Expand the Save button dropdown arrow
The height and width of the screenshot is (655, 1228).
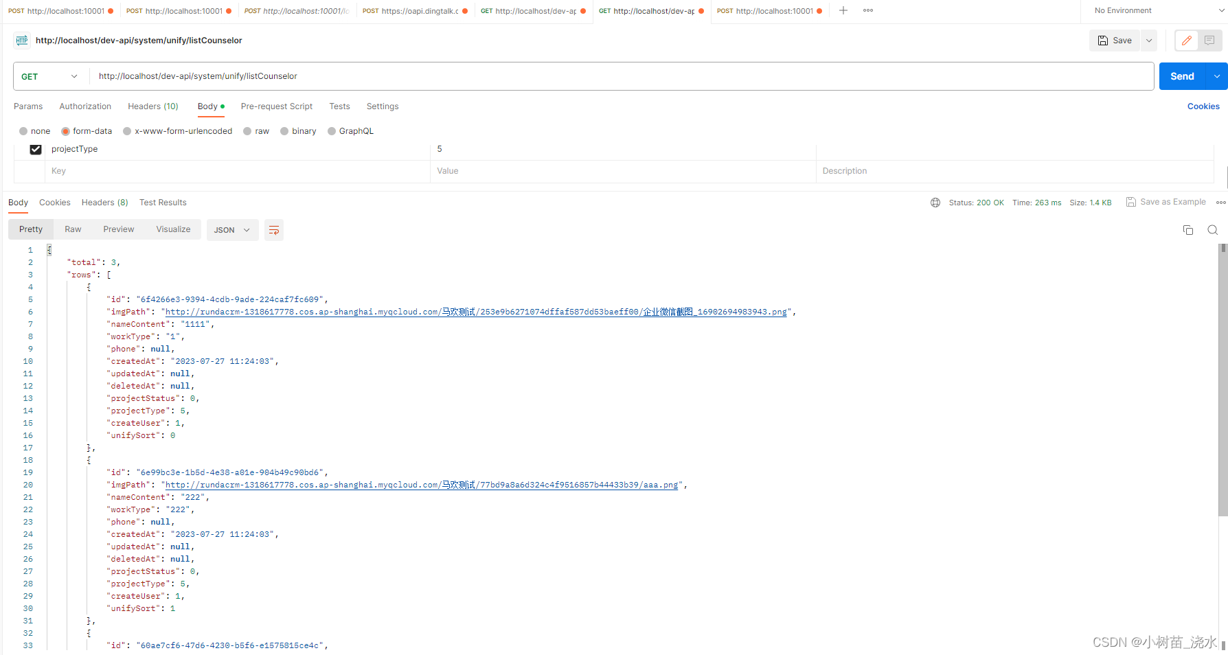click(x=1149, y=41)
